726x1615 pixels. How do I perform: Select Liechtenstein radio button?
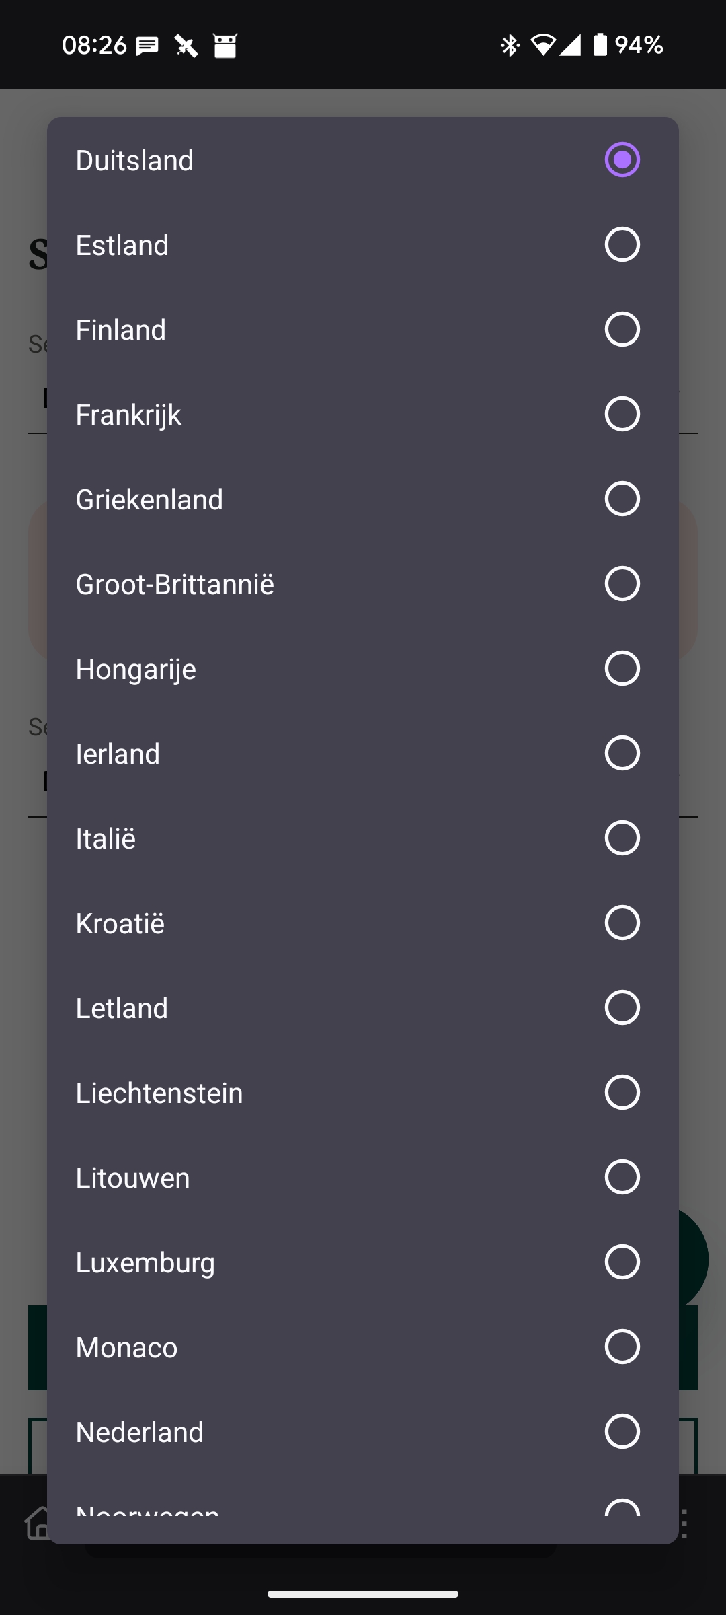click(622, 1092)
